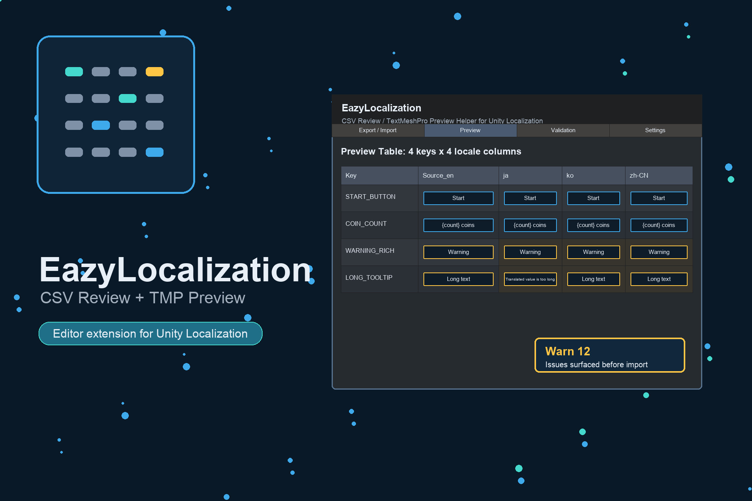Click 'CSV Review + TMP Preview' tagline
The height and width of the screenshot is (501, 752).
pyautogui.click(x=143, y=298)
